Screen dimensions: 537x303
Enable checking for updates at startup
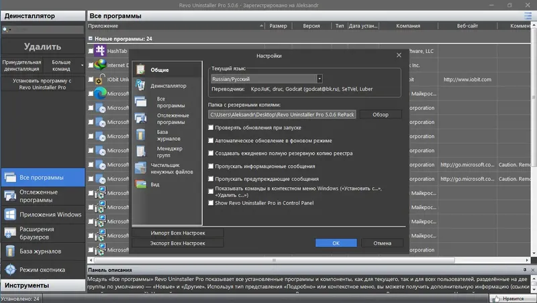click(211, 127)
